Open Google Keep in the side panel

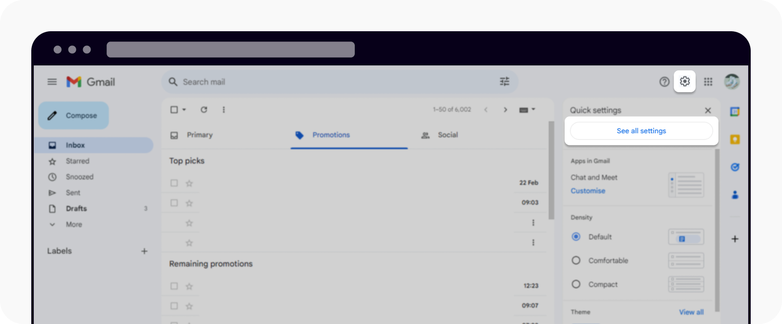coord(735,140)
